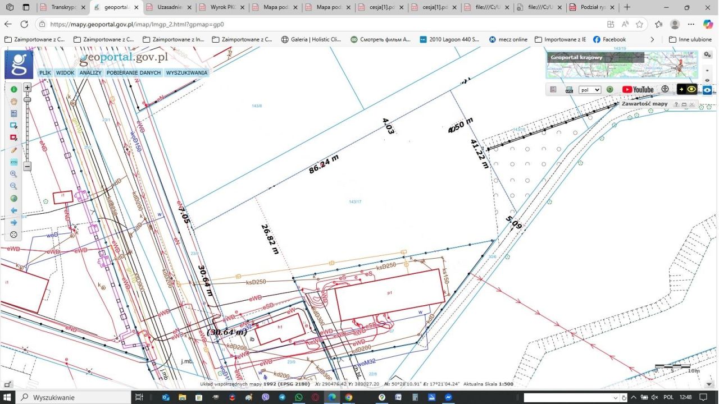The image size is (719, 404).
Task: Open browser settings three-dot menu
Action: (691, 24)
